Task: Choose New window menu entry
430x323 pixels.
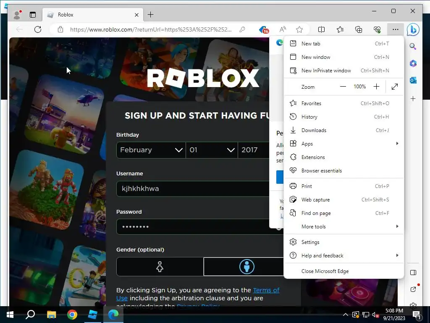Action: (x=343, y=57)
